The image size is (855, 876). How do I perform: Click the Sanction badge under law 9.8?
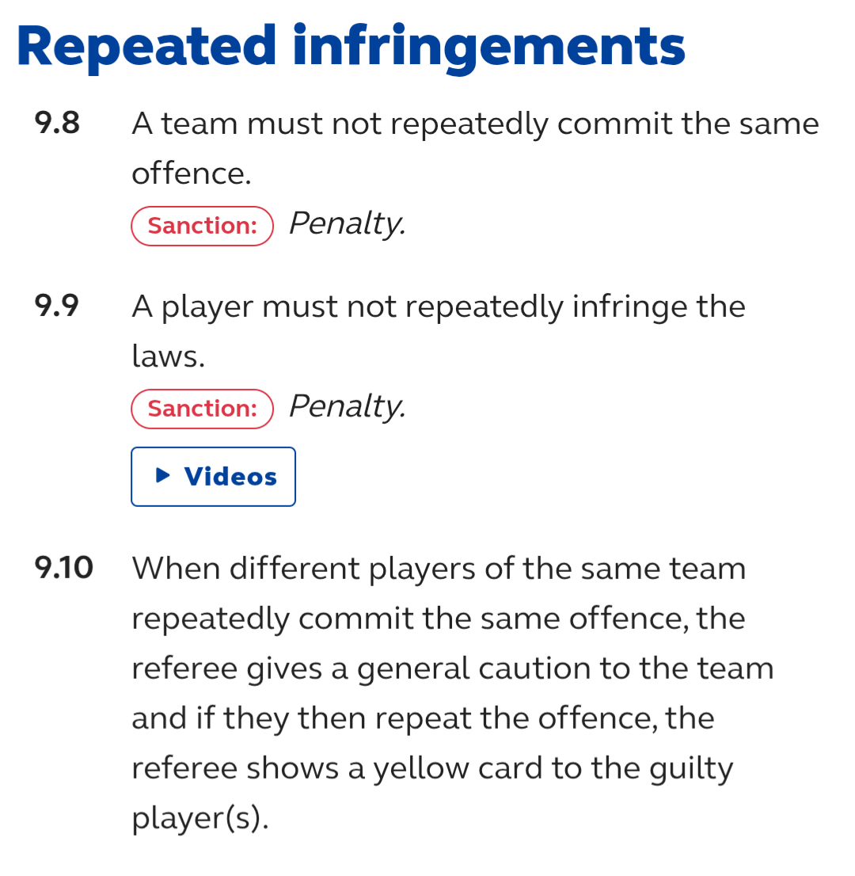[202, 226]
